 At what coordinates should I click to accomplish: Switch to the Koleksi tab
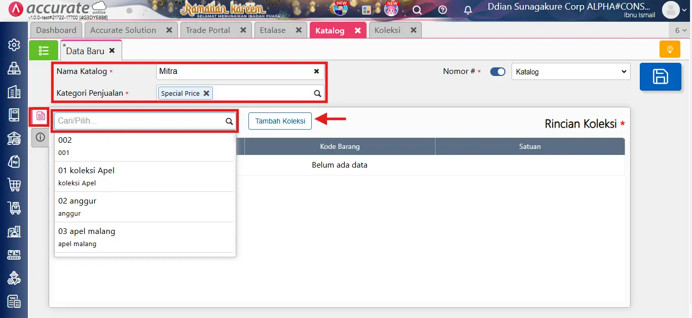tap(387, 30)
